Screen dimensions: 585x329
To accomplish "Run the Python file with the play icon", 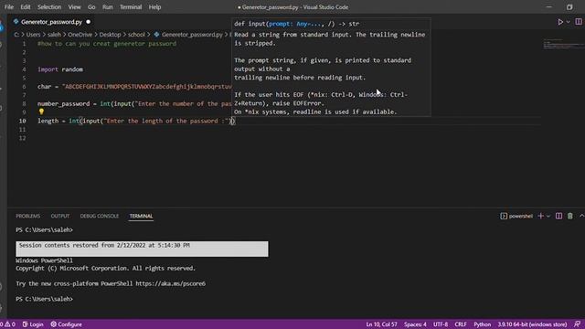I will [560, 22].
